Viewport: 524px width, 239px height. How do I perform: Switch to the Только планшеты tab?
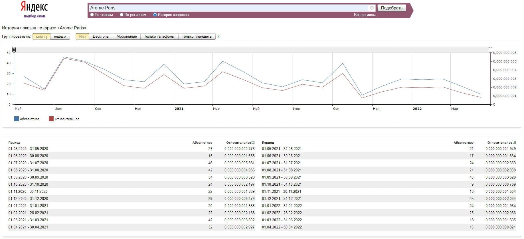(x=197, y=37)
